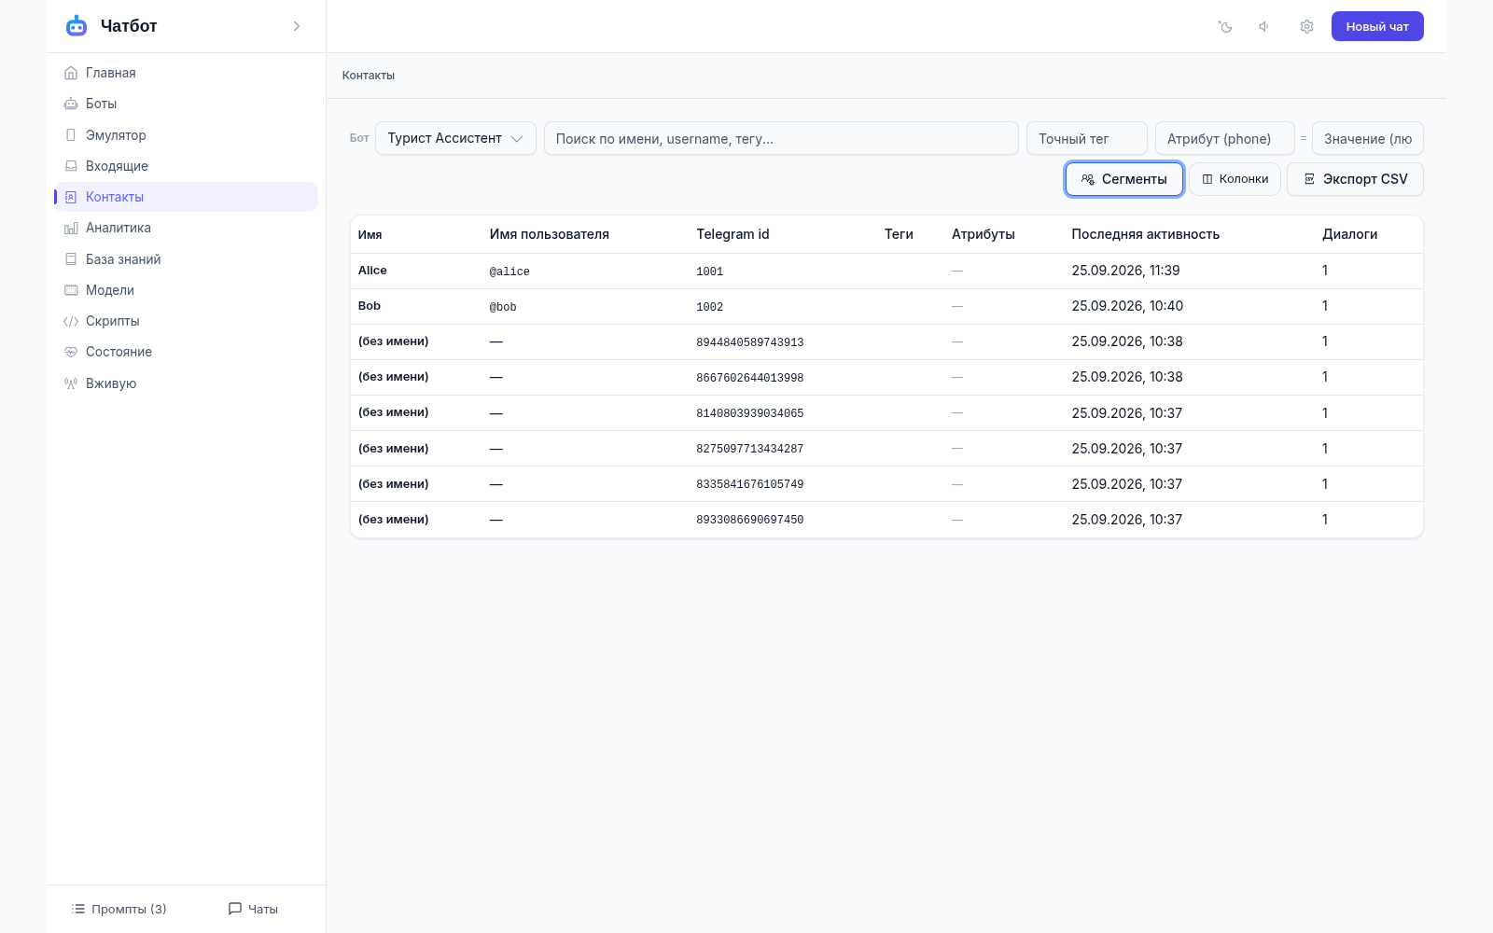
Task: Open Боты robot icon in sidebar
Action: [71, 104]
